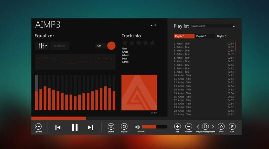Screen dimensions: 269x149
Task: Select playlist row 19. Artist - Title
Action: coord(204,107)
